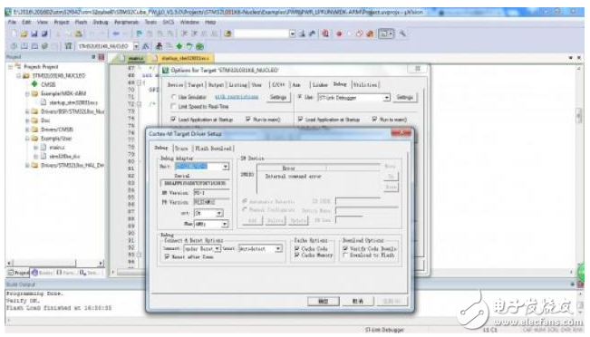
Task: Click the Options for Target toolbar icon
Action: [x=146, y=46]
